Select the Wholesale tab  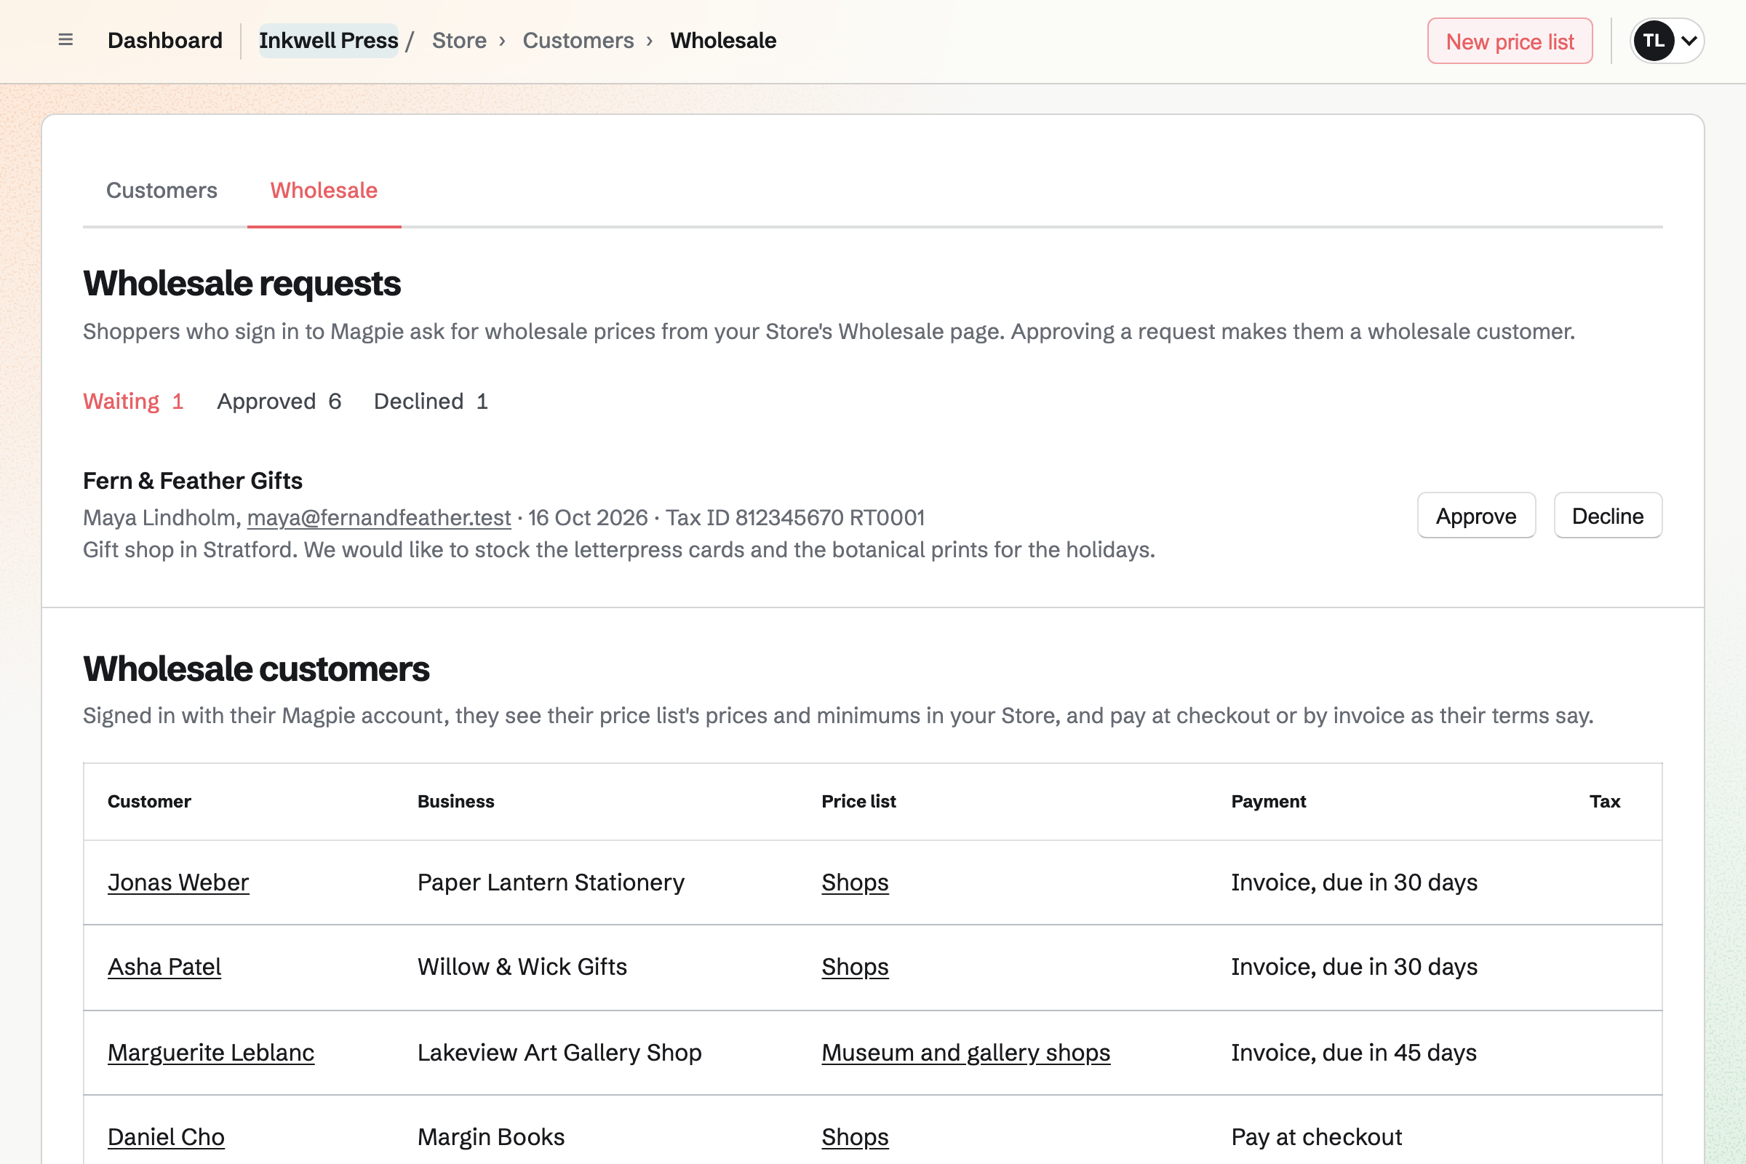[x=324, y=191]
